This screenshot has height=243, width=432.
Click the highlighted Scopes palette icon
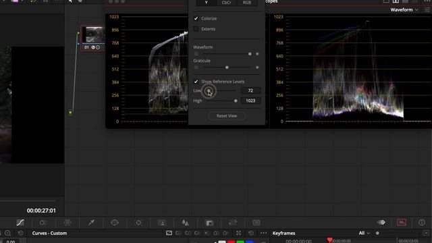coord(402,222)
